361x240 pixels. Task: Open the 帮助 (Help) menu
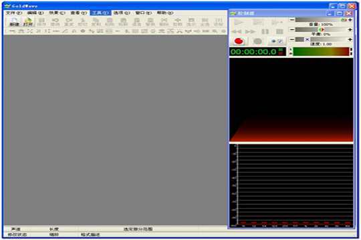pyautogui.click(x=165, y=13)
